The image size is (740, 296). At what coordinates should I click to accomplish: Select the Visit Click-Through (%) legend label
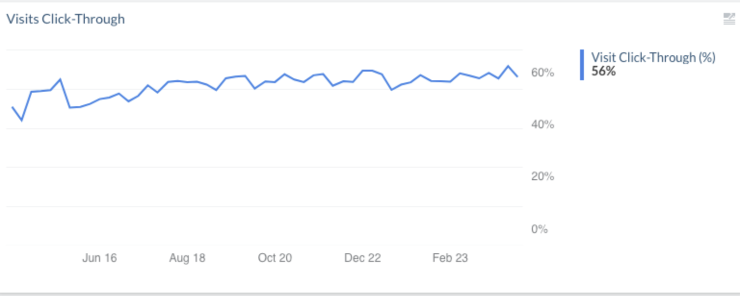coord(653,58)
